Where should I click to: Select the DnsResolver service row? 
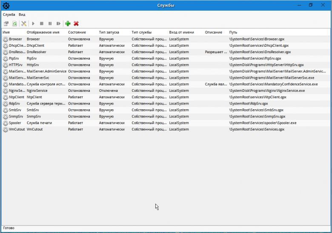[x=166, y=52]
